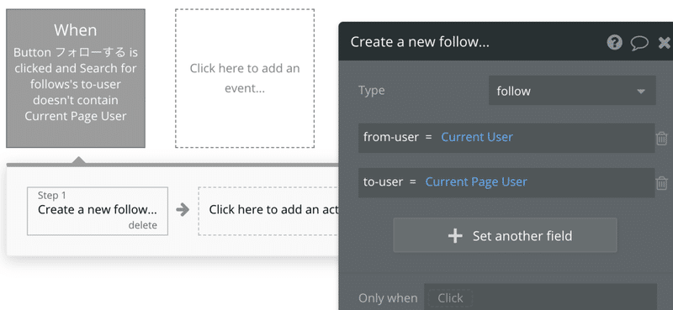This screenshot has height=310, width=673.
Task: Close the Create a new follow panel
Action: (665, 43)
